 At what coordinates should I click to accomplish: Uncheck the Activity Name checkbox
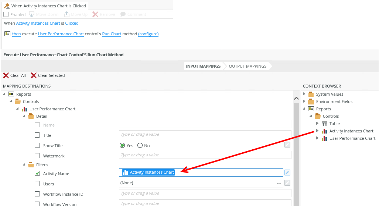[x=37, y=173]
